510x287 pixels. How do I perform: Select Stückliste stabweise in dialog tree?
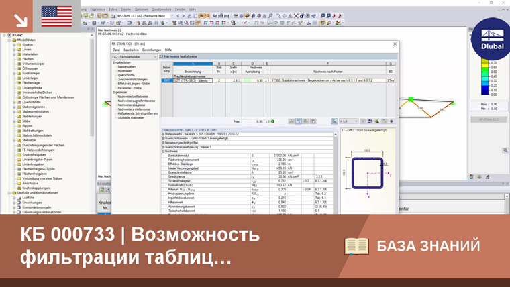click(x=130, y=117)
